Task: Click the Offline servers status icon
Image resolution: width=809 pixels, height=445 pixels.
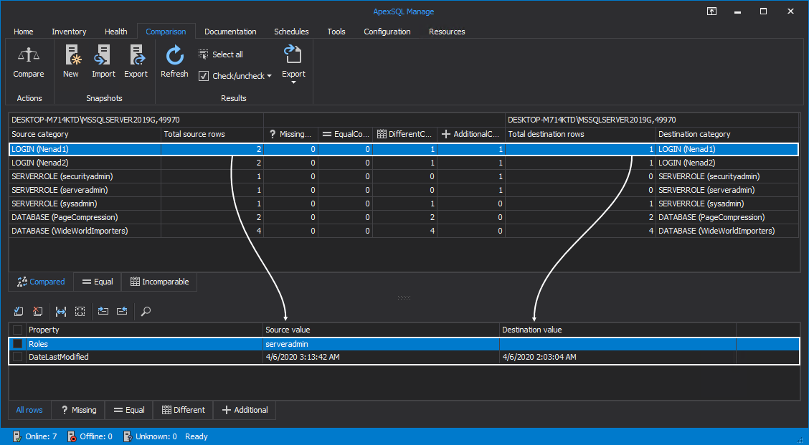Action: (x=72, y=436)
